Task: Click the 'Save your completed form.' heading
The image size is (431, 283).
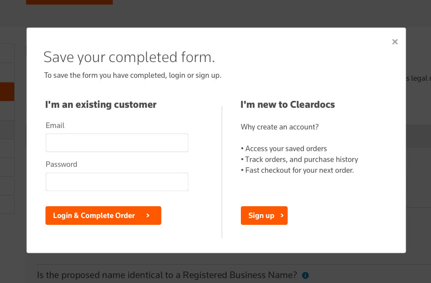Action: click(x=129, y=57)
